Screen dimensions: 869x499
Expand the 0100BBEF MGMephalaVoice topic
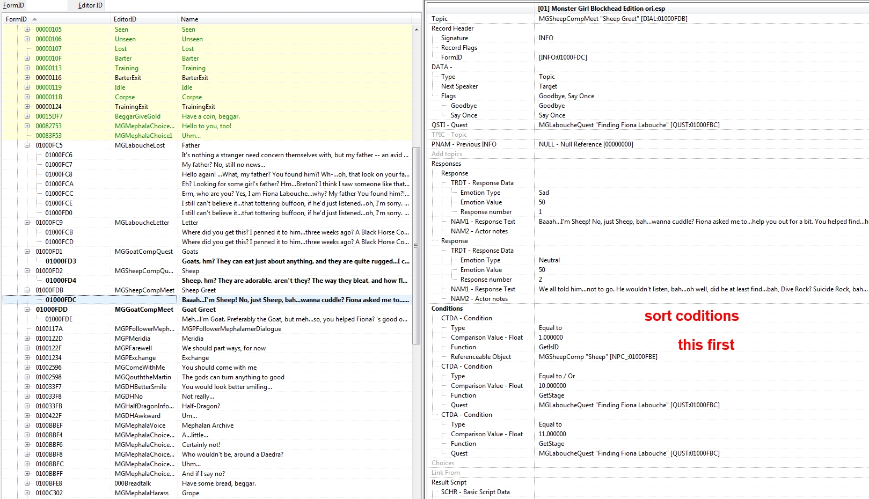tap(27, 425)
